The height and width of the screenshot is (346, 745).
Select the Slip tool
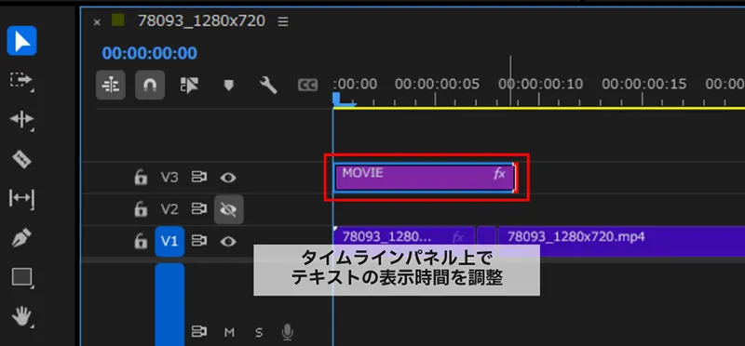coord(21,198)
